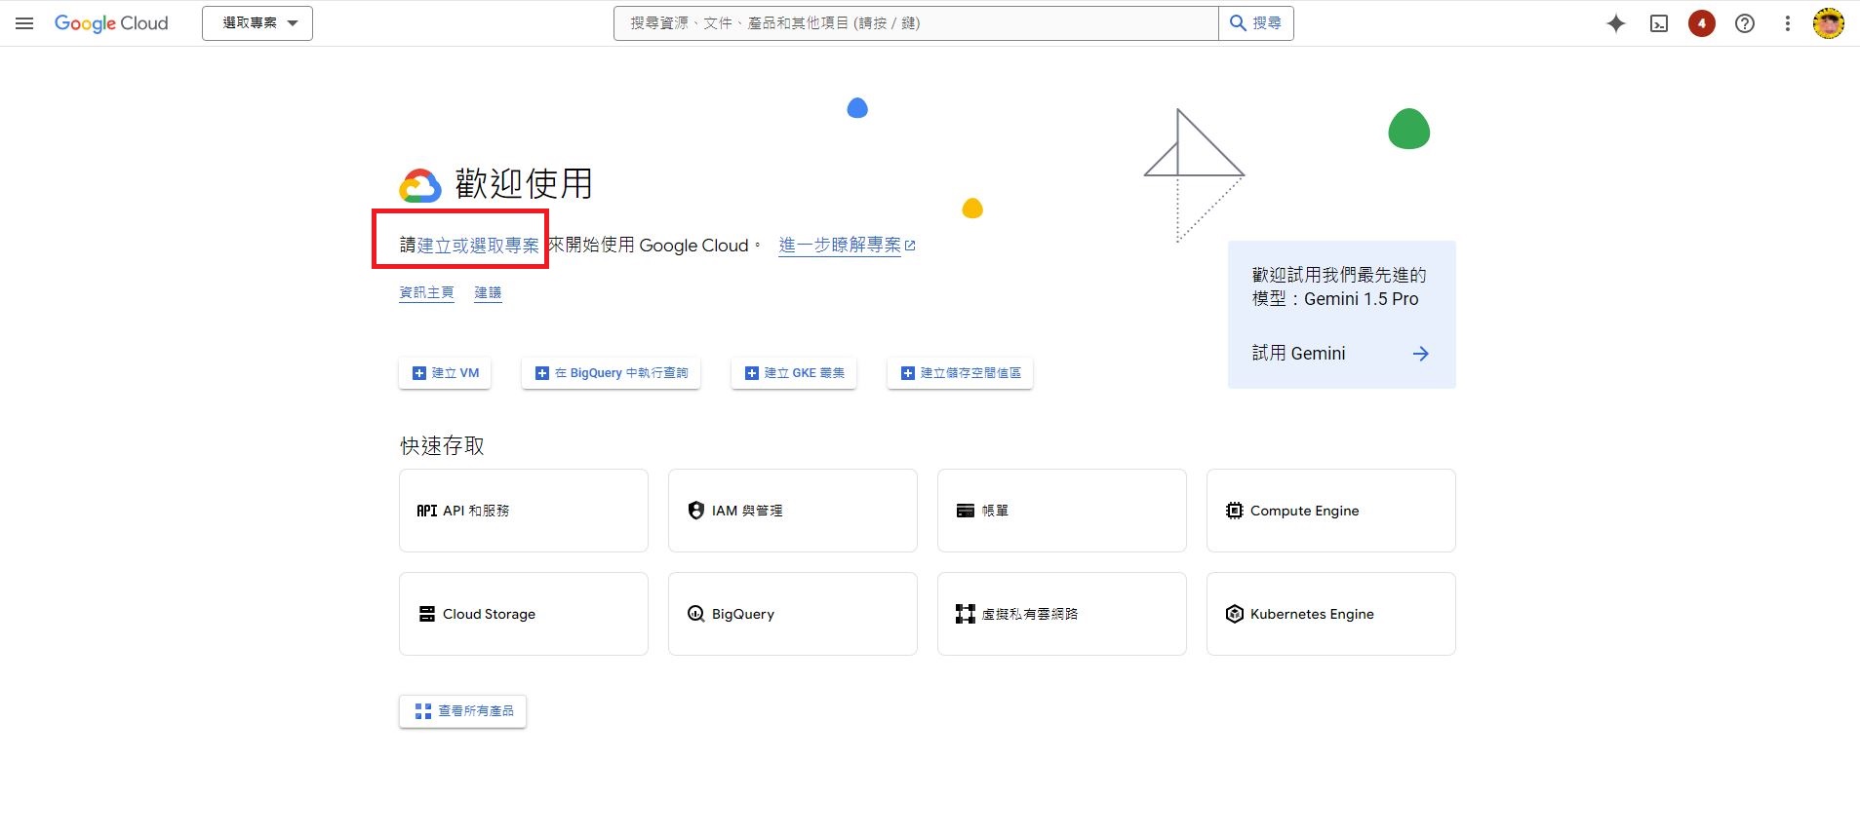Screen dimensions: 1860x836
Task: Open notifications badge showing 4
Action: coord(1702,23)
